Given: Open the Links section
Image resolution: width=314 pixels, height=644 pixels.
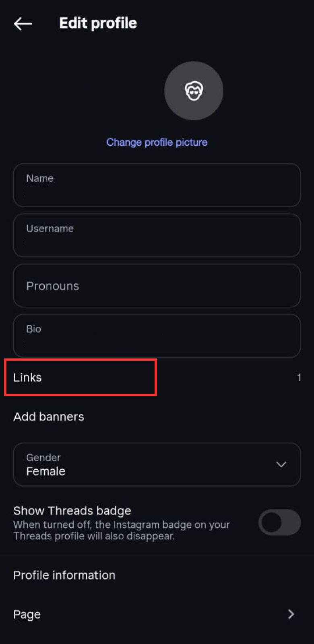Looking at the screenshot, I should coord(27,378).
